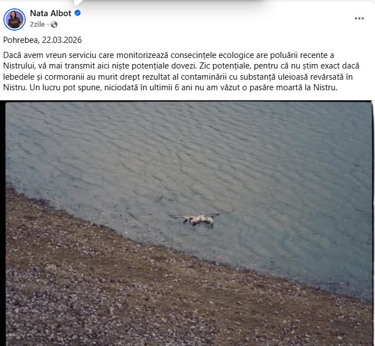375x346 pixels.
Task: Click the dead bird floating in the photo
Action: pyautogui.click(x=199, y=219)
